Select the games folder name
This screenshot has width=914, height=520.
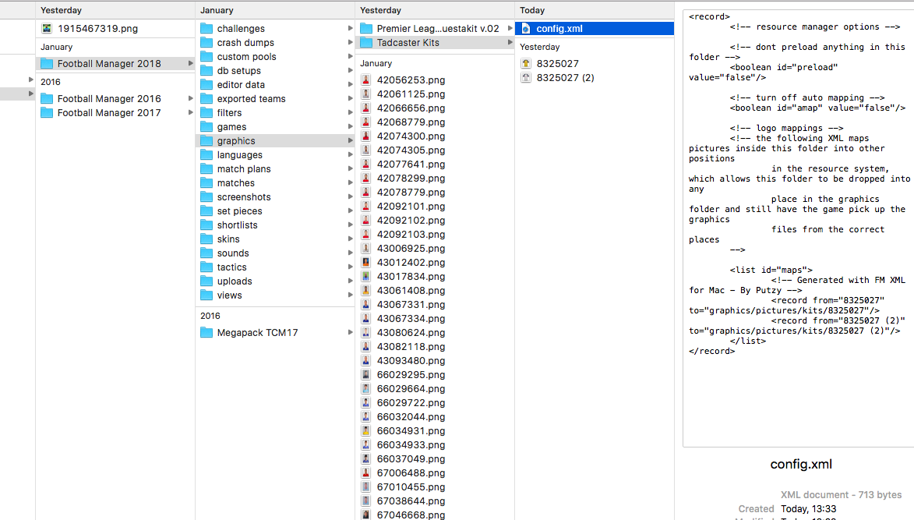[231, 126]
